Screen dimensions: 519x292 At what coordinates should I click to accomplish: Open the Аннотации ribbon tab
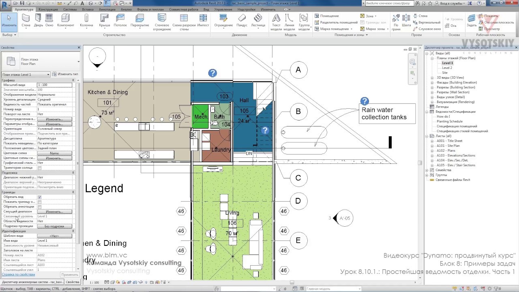107,9
